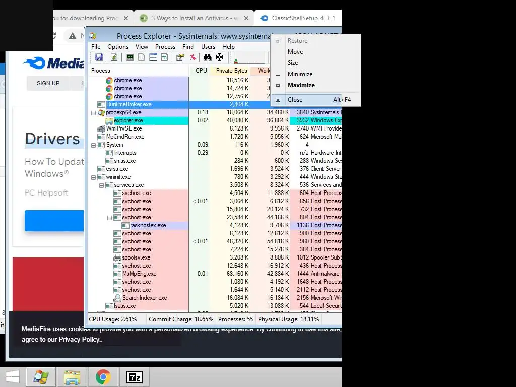
Task: Close the 'for downloading Proc' Chrome tab
Action: (x=125, y=19)
